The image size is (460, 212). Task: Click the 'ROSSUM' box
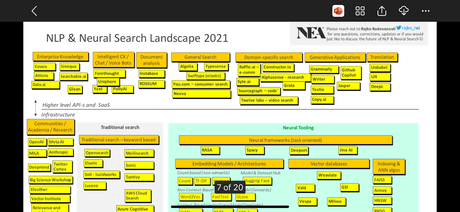tap(152, 84)
